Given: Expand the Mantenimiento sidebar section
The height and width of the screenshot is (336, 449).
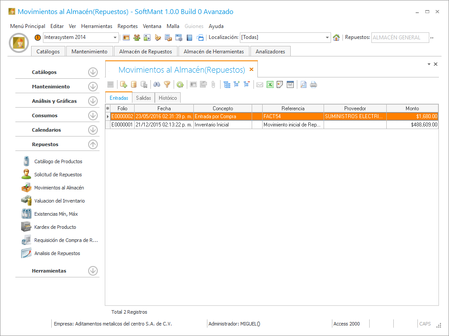Looking at the screenshot, I should [x=93, y=87].
